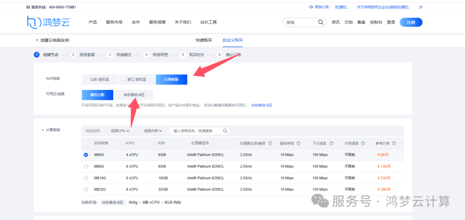
Task: Click the 32GiB memory cell
Action: click(x=163, y=189)
